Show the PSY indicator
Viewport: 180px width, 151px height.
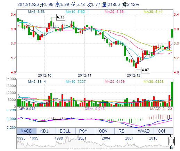pos(83,131)
